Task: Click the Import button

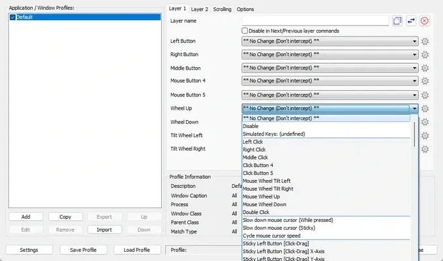Action: [x=104, y=230]
